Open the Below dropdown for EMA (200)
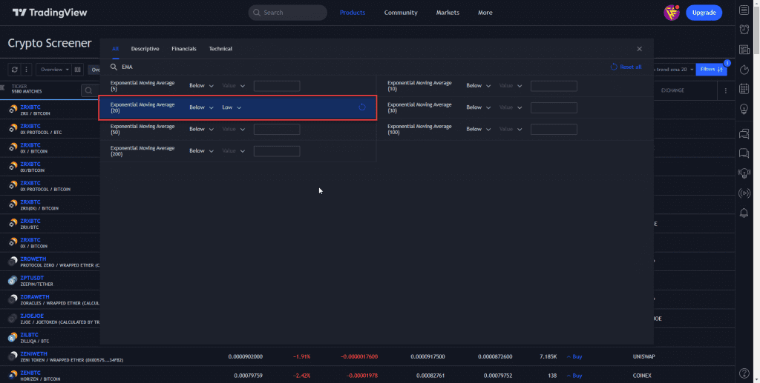760x383 pixels. click(201, 151)
